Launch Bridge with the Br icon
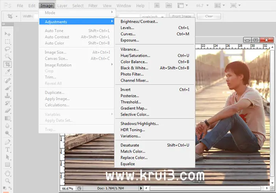Image resolution: width=276 pixels, height=193 pixels. (157, 6)
